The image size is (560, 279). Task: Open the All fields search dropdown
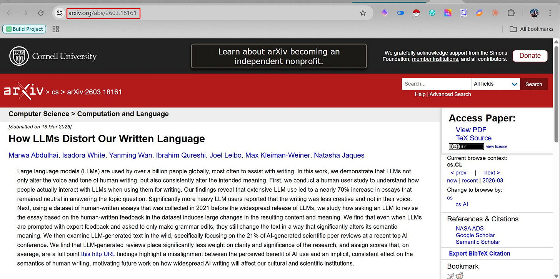[x=495, y=84]
